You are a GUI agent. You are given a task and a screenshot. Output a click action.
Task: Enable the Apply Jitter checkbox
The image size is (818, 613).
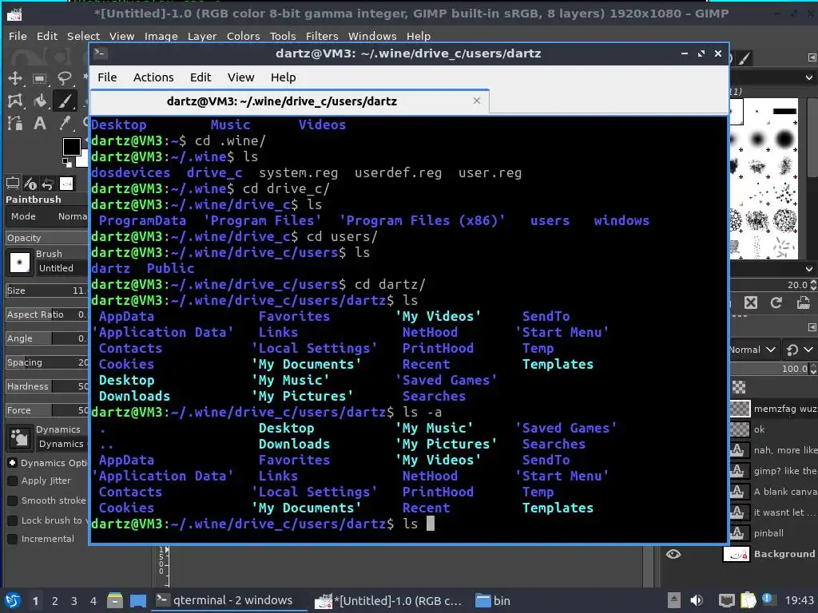(x=13, y=481)
